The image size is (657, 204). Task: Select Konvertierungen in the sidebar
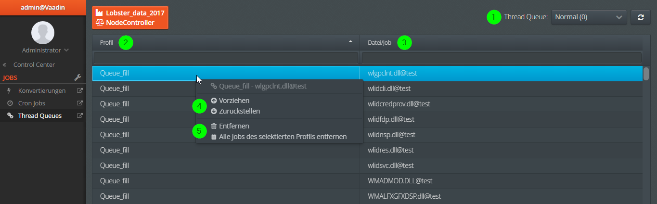(42, 90)
